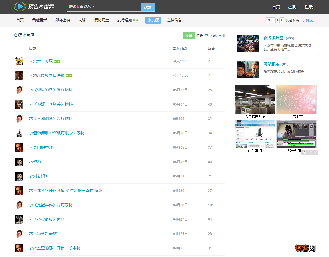
Task: Click the pirate avatar beside 求地球停转之日海报
Action: (19, 76)
